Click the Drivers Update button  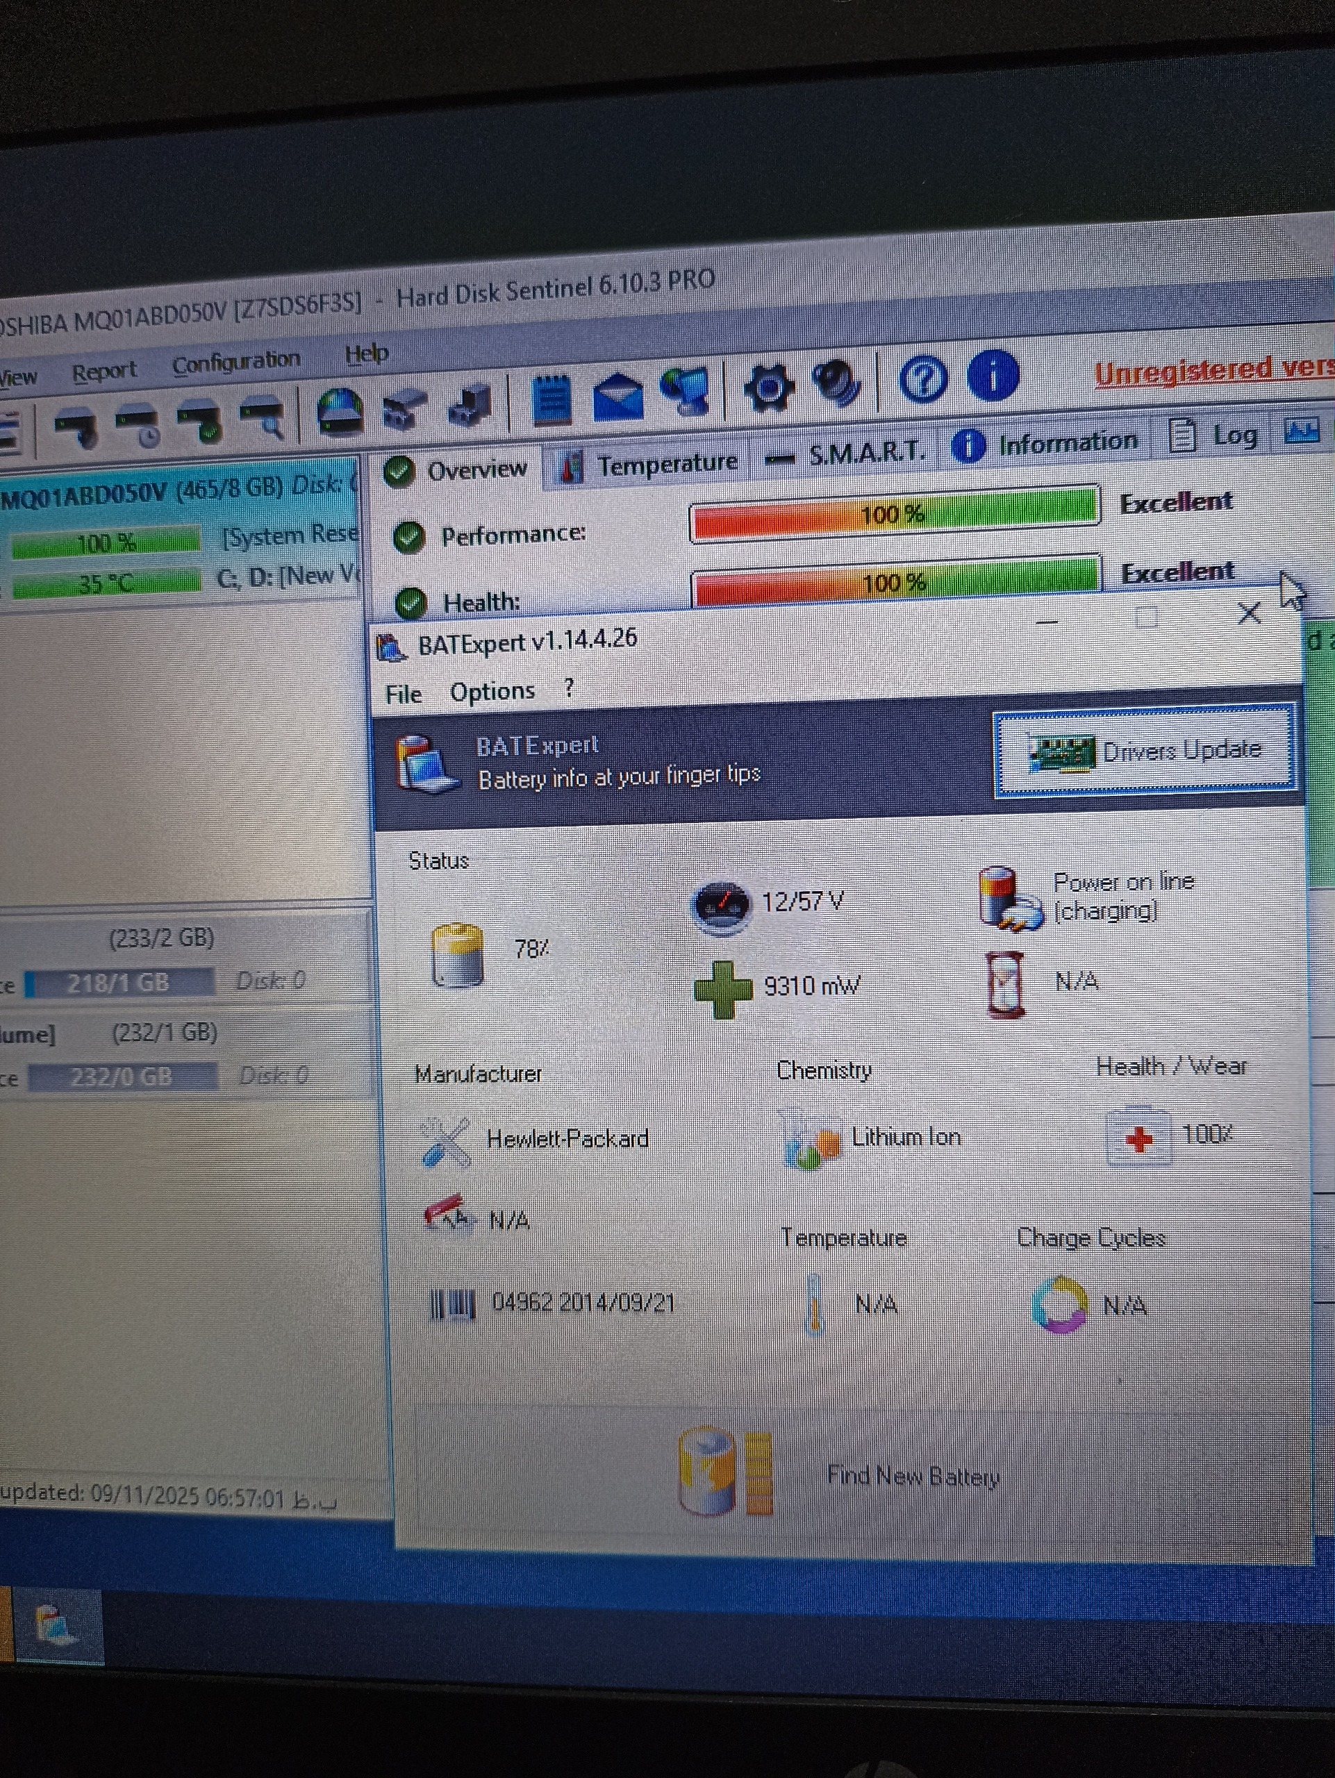point(1144,751)
